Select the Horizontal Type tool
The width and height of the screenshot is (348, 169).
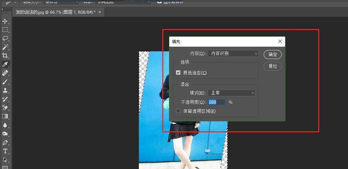tap(5, 151)
